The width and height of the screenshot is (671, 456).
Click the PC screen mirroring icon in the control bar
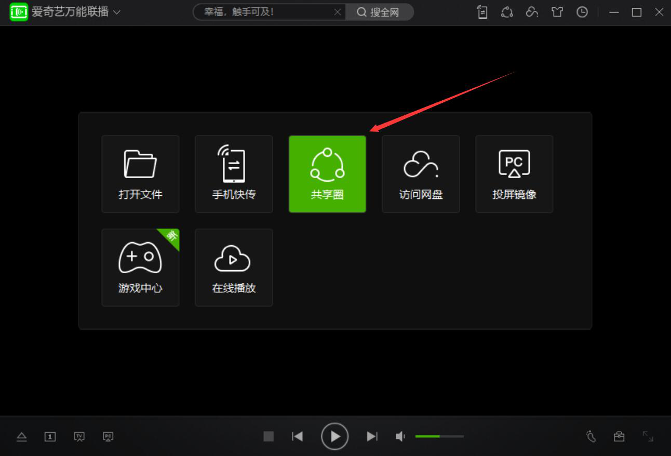108,437
